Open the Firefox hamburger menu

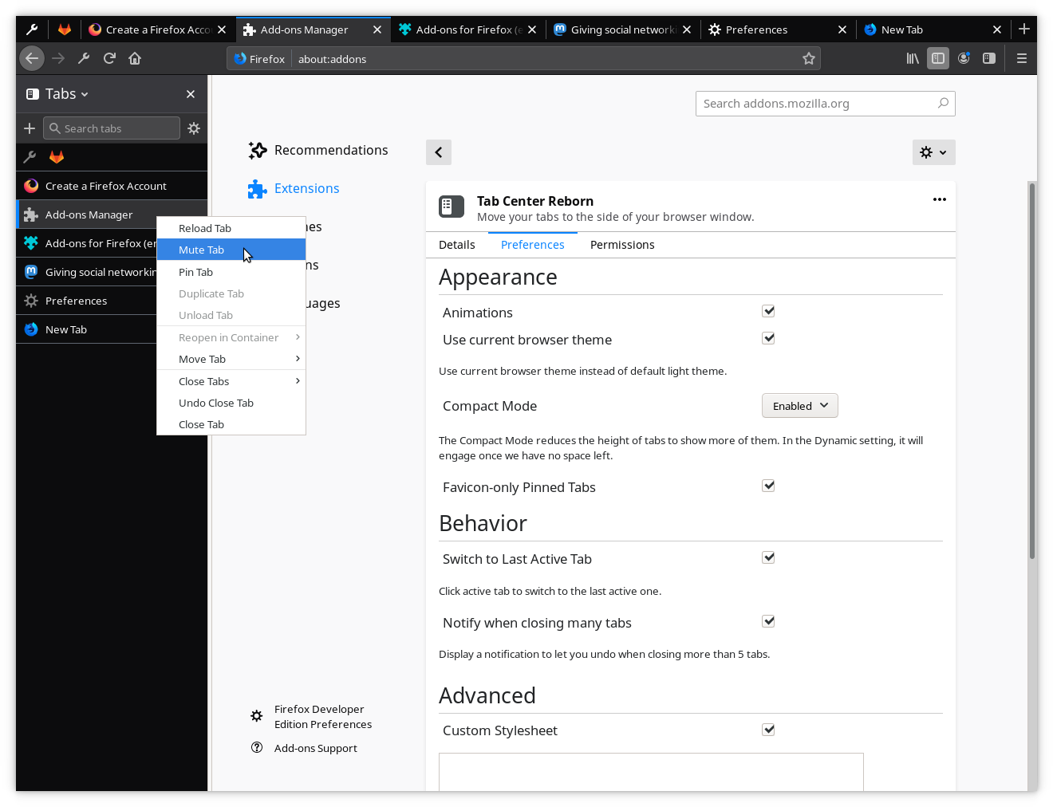[1021, 58]
